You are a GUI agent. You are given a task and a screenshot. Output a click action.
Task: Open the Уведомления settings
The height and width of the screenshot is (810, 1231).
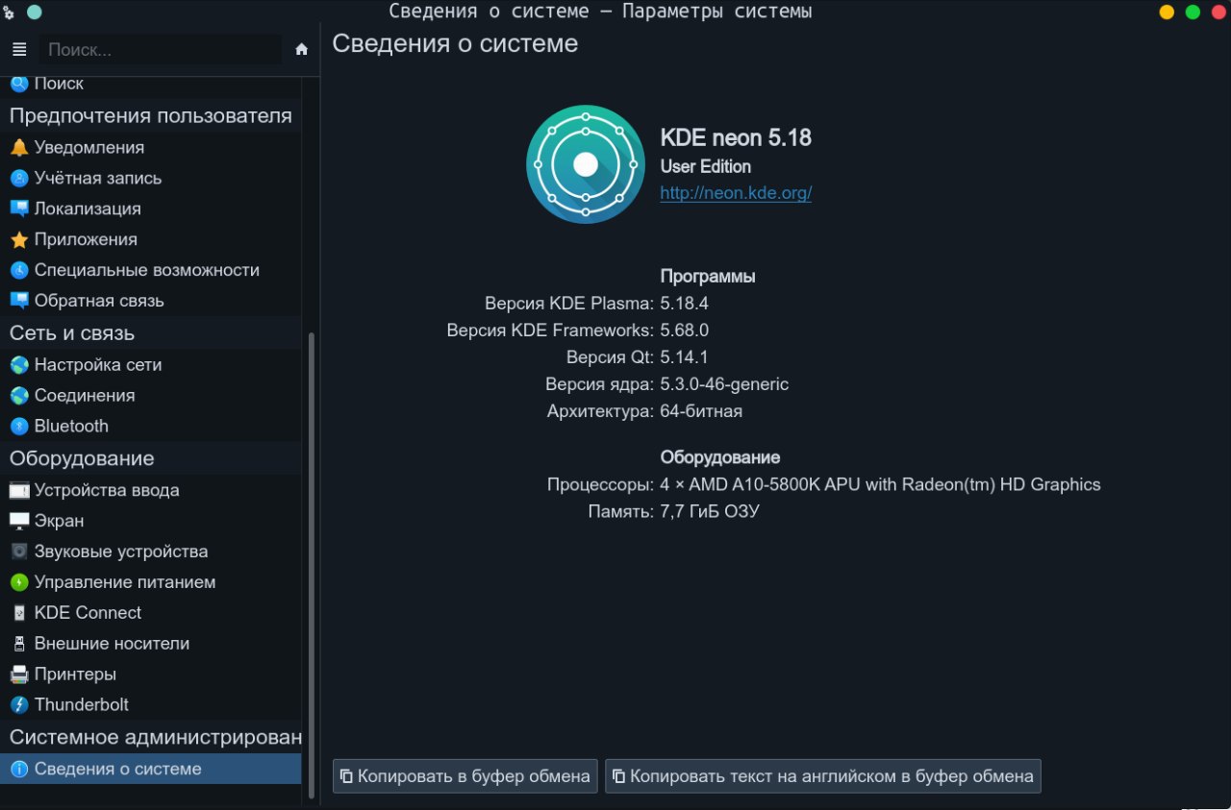point(151,147)
